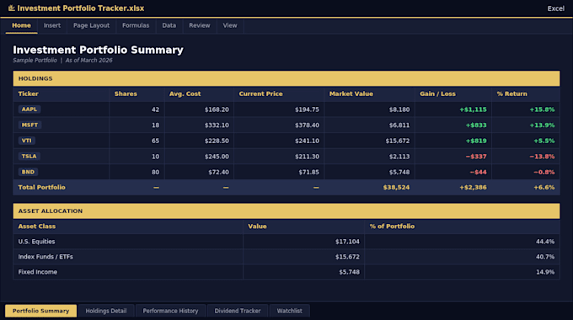Select the $17,104 allocation value
573x320 pixels.
coord(303,242)
